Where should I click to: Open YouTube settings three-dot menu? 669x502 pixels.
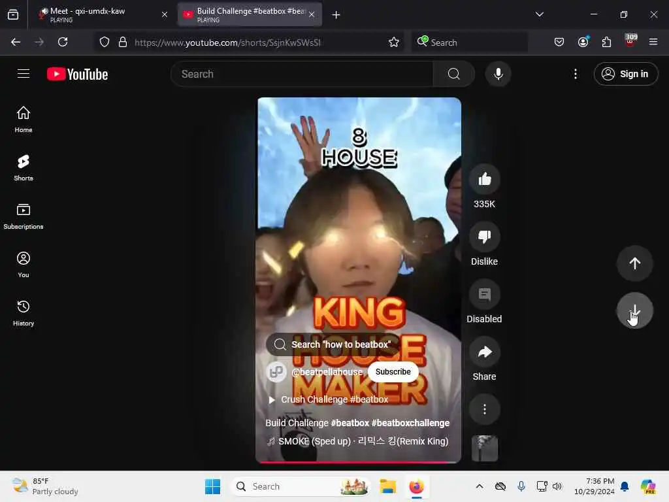pos(576,74)
